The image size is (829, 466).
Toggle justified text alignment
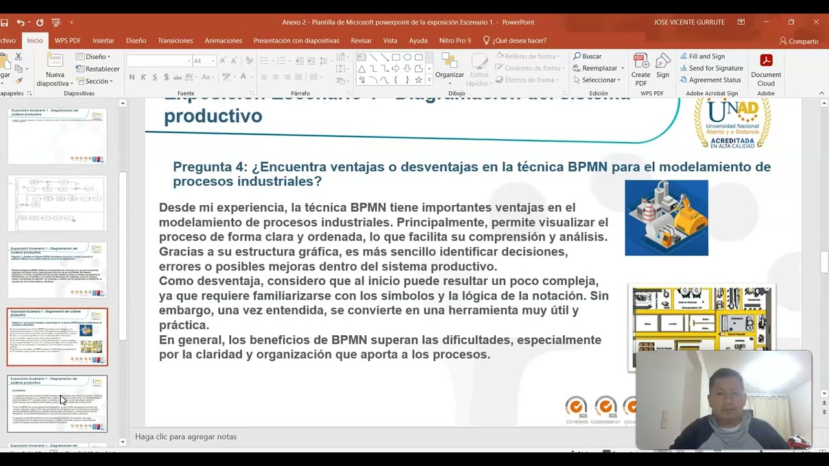tap(299, 77)
